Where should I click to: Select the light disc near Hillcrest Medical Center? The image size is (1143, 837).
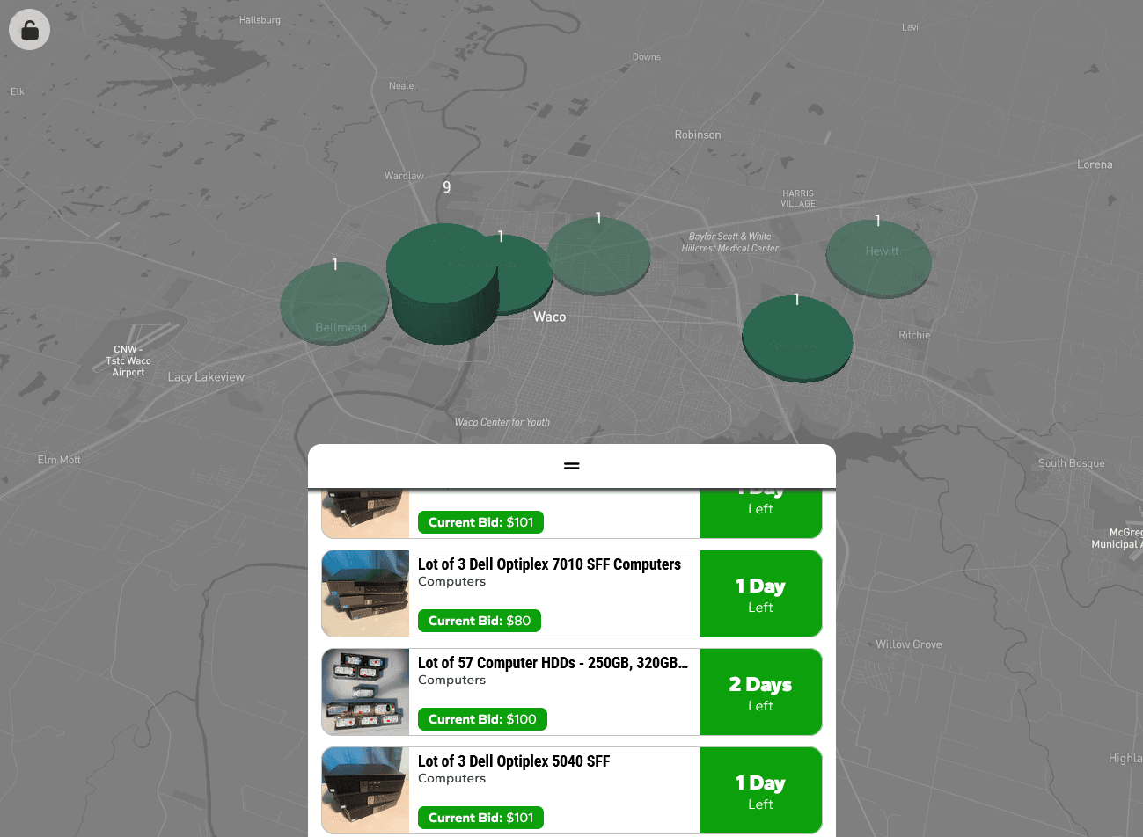click(x=599, y=256)
